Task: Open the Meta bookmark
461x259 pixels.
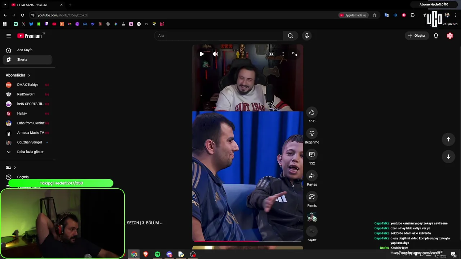Action: [85, 24]
